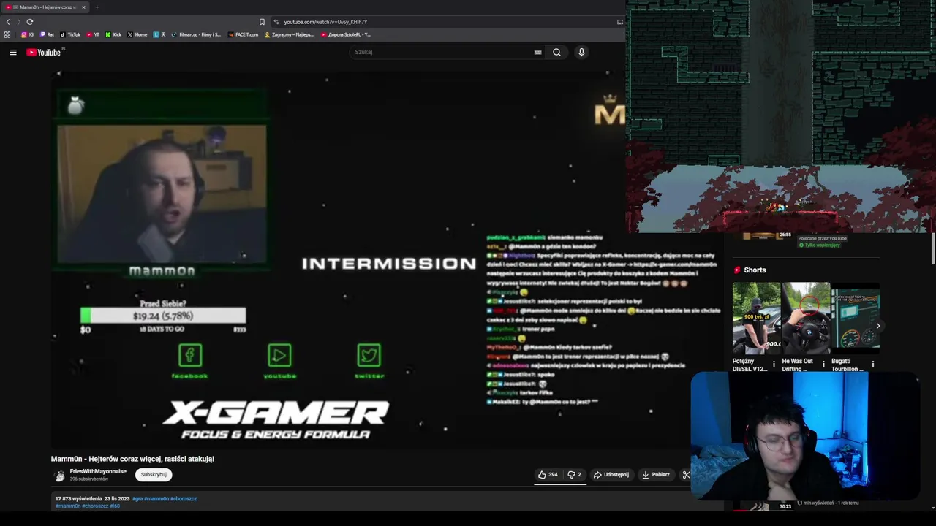Click the donation goal progress bar $19.24
936x526 pixels.
(163, 316)
